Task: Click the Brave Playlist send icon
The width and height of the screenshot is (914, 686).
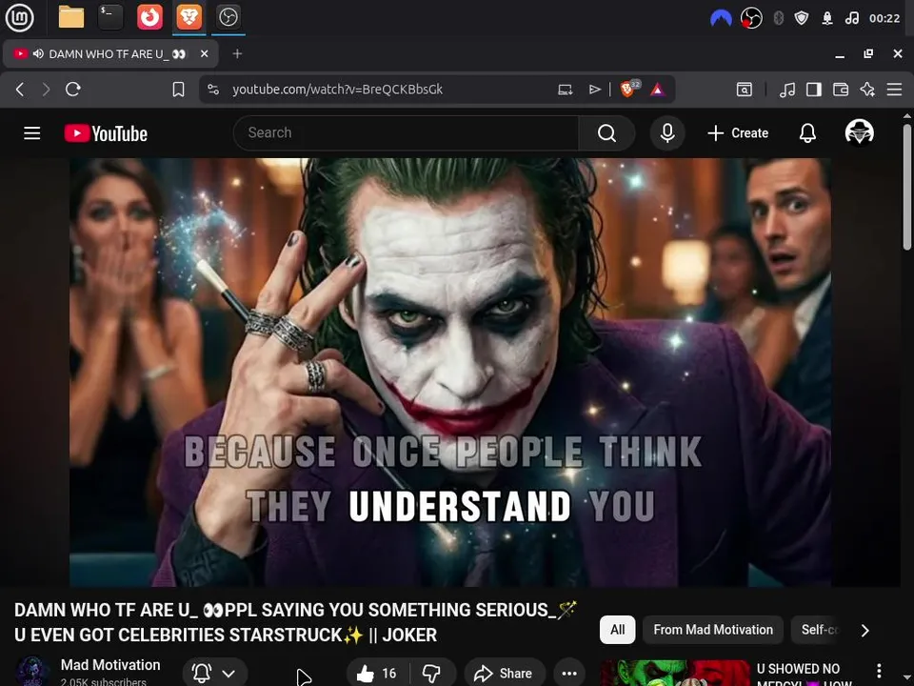Action: (594, 90)
